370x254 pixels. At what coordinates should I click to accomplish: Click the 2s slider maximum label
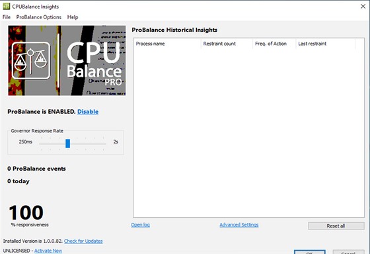click(x=116, y=142)
